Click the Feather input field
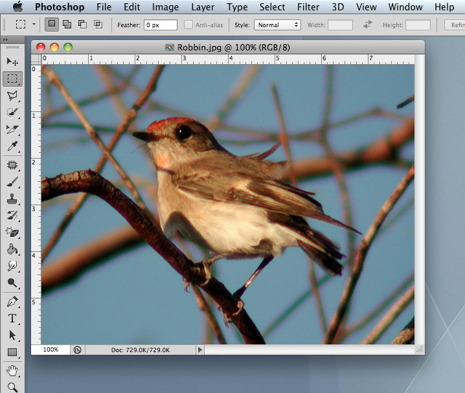465x393 pixels. [x=161, y=25]
